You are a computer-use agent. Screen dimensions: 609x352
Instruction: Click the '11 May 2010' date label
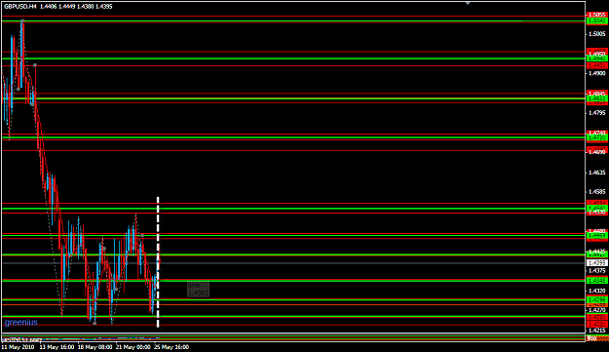pyautogui.click(x=18, y=347)
